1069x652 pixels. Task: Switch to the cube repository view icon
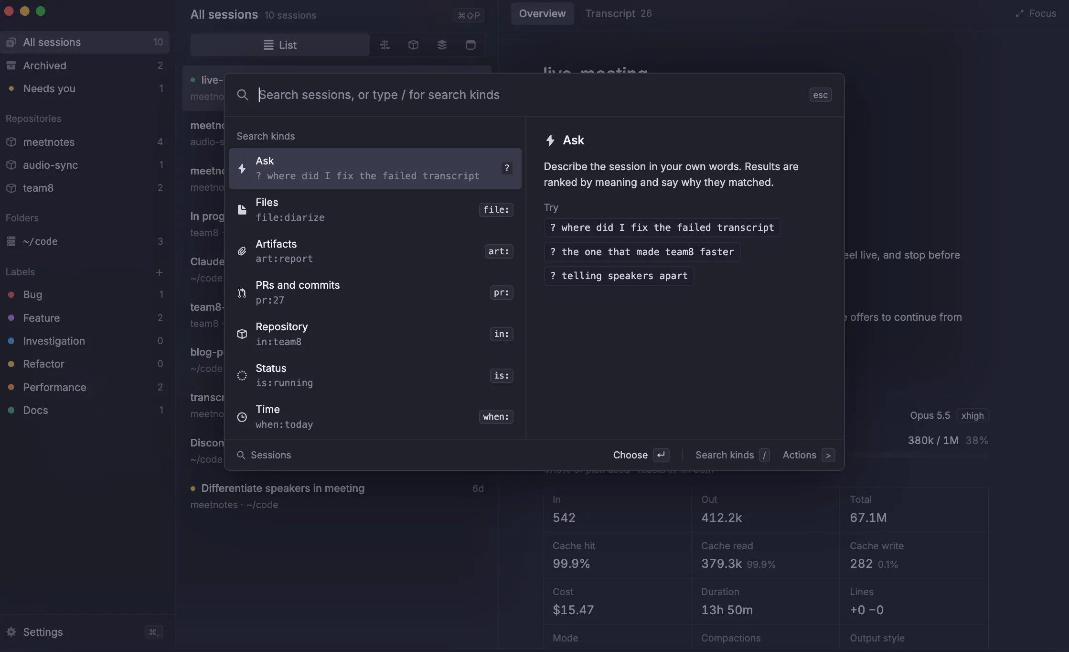(413, 45)
